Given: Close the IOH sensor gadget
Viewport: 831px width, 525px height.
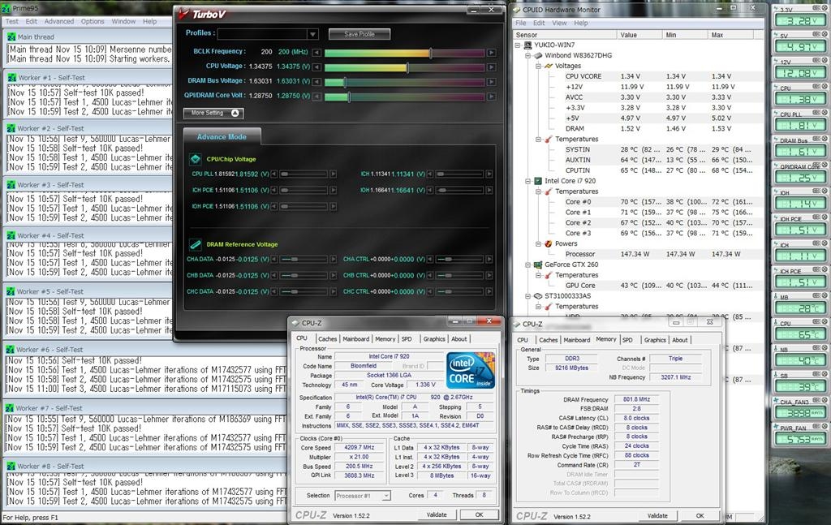Looking at the screenshot, I should pos(825,191).
